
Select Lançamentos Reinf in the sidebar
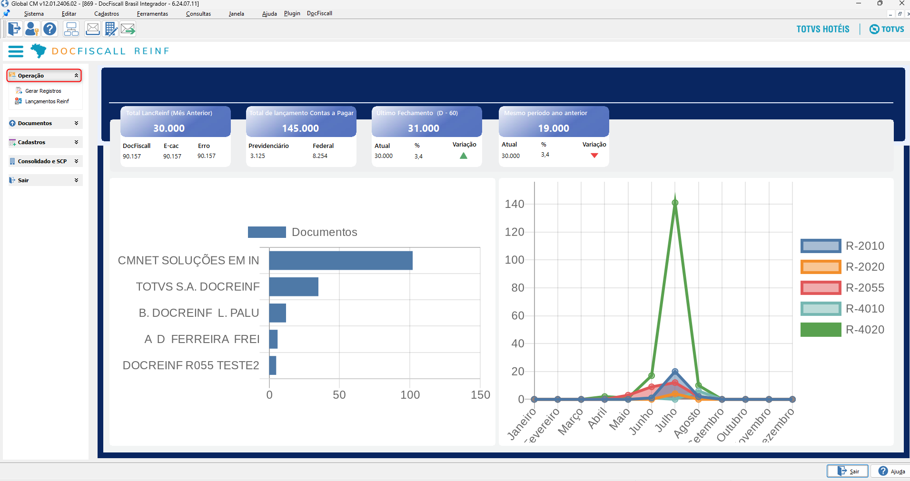point(47,101)
